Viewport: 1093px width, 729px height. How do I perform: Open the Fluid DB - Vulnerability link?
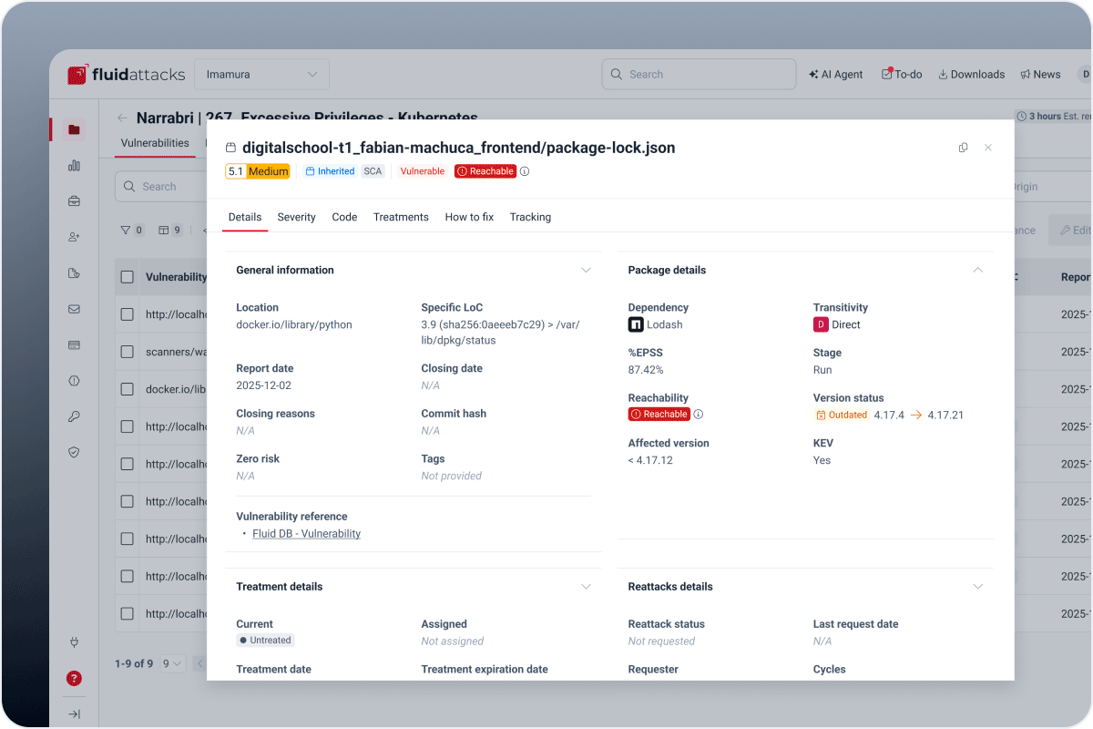pyautogui.click(x=306, y=534)
